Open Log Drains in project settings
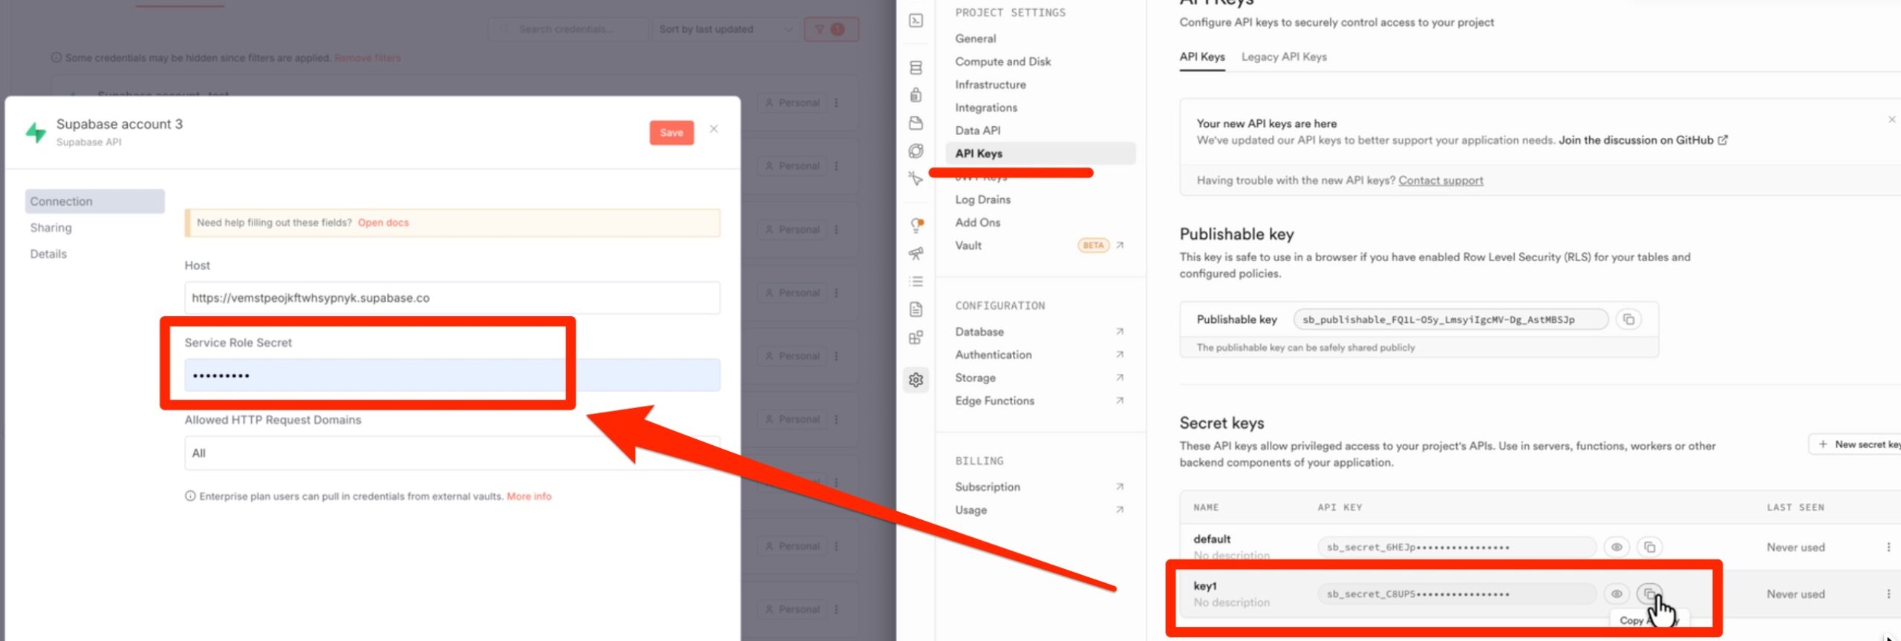The height and width of the screenshot is (641, 1901). click(x=982, y=200)
